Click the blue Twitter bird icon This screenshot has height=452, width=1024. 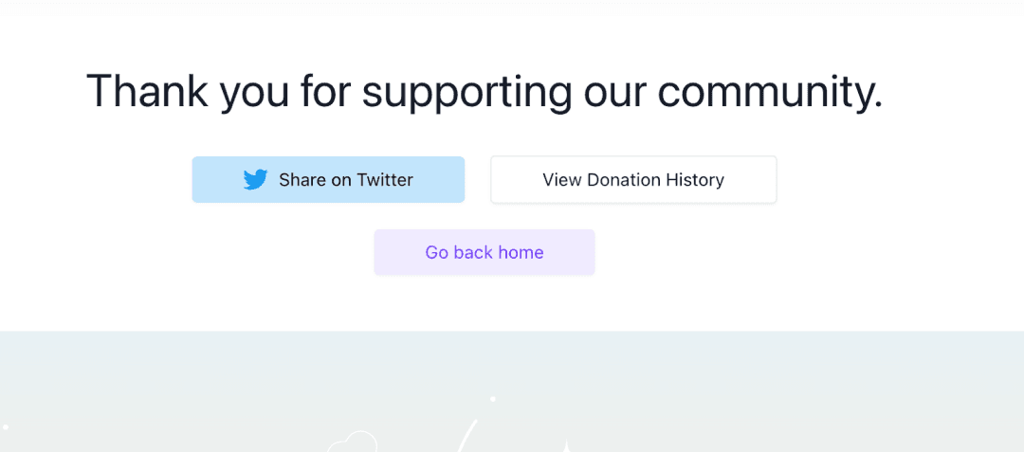tap(255, 179)
